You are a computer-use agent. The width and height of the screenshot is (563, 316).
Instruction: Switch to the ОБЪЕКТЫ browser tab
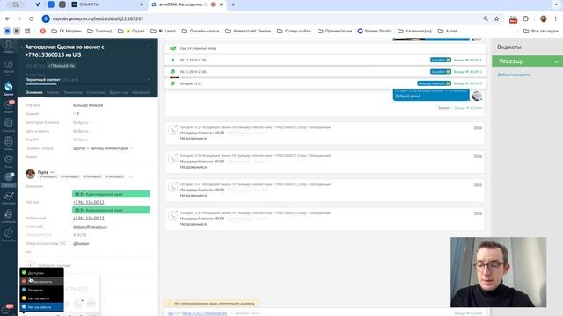107,4
